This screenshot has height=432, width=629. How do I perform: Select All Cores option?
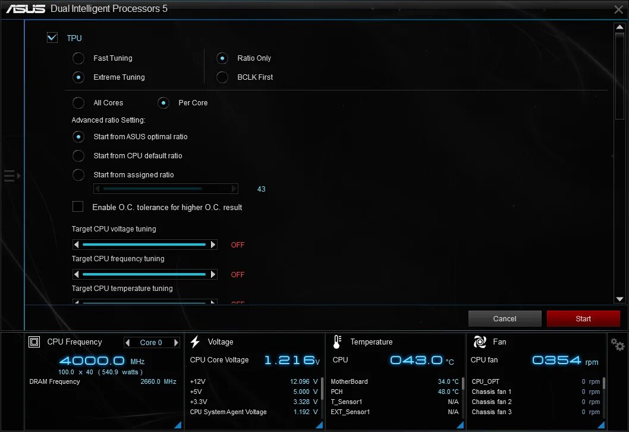pyautogui.click(x=78, y=103)
